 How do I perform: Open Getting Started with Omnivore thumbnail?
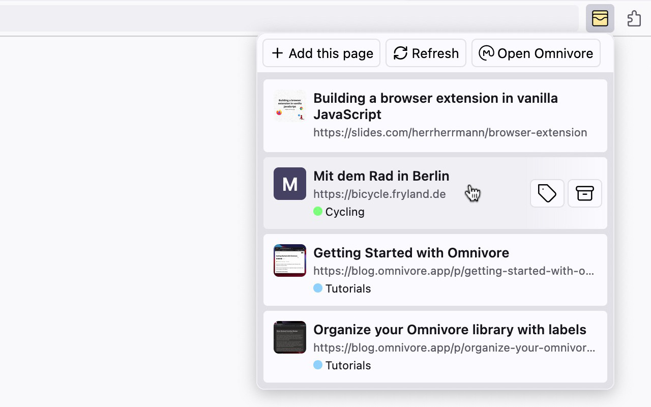click(290, 260)
